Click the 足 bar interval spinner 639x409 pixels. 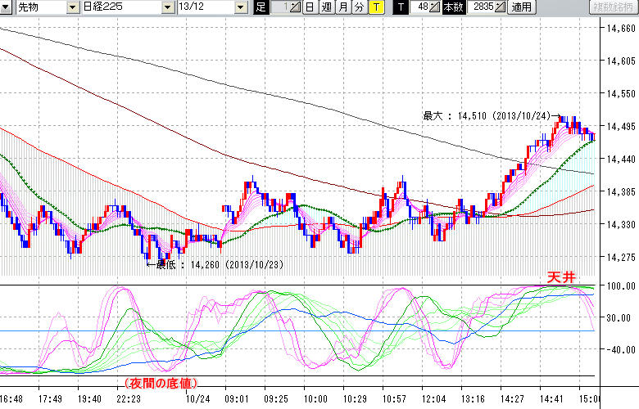[296, 7]
